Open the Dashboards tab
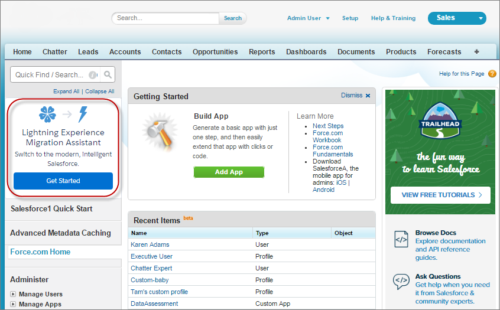The height and width of the screenshot is (310, 500). (x=306, y=51)
